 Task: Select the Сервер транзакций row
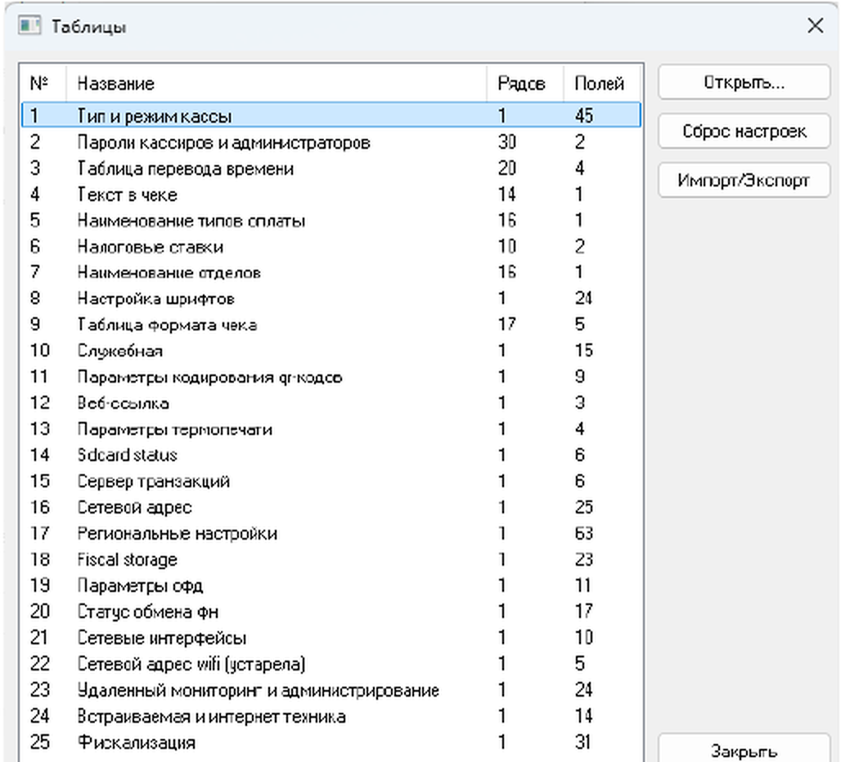(331, 482)
